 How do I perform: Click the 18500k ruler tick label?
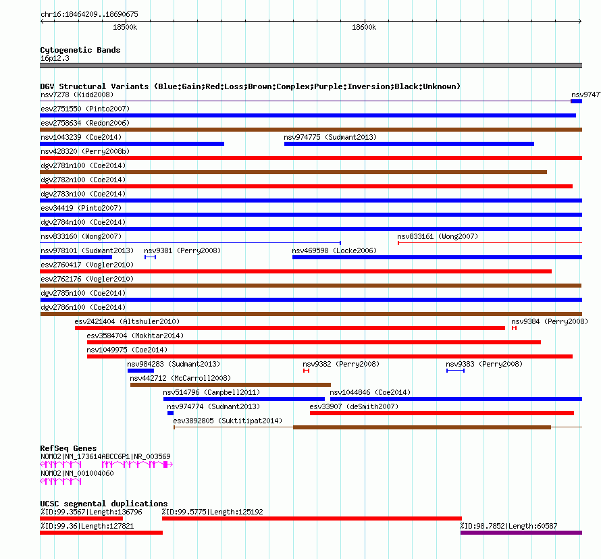tap(125, 27)
